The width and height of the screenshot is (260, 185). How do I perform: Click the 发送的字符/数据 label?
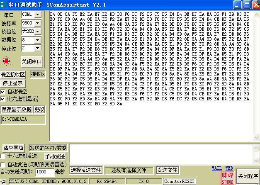(48, 148)
